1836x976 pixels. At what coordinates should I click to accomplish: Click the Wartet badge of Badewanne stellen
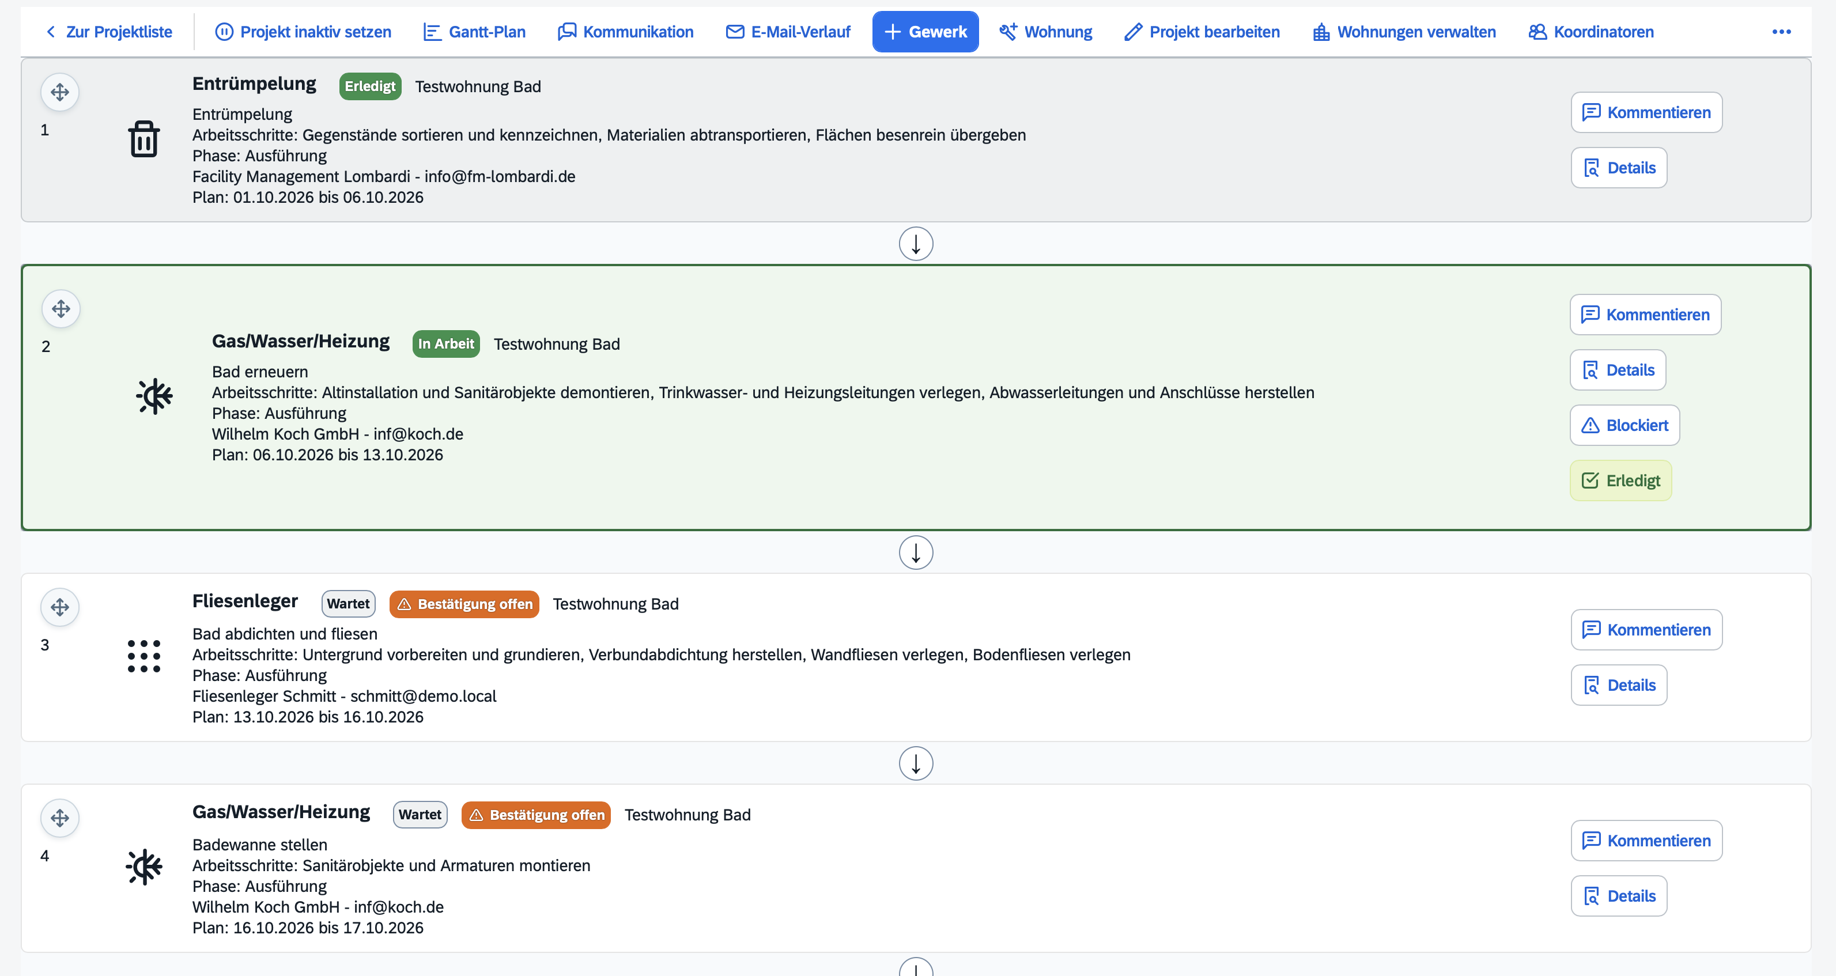coord(420,815)
